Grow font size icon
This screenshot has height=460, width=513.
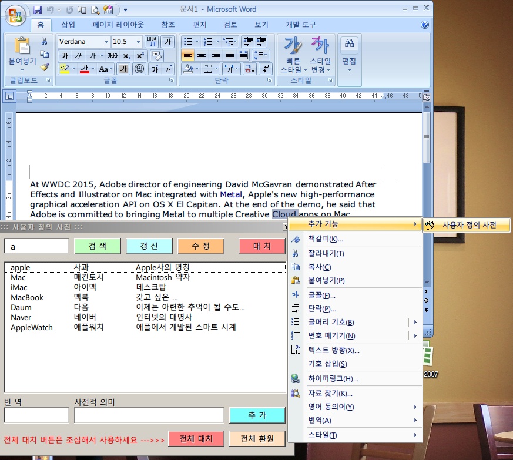[x=155, y=69]
